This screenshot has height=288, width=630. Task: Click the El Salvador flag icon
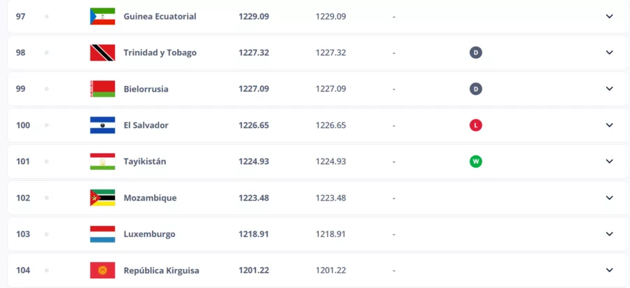pos(102,125)
